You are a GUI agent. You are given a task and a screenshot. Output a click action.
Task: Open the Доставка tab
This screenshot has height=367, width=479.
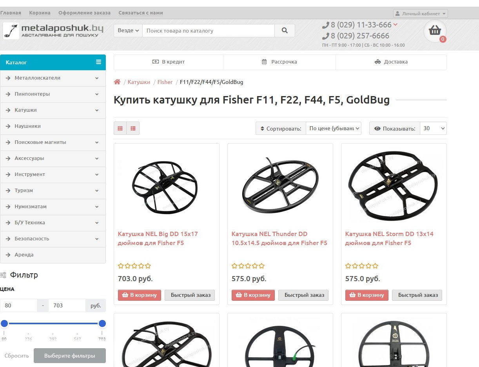tap(391, 62)
